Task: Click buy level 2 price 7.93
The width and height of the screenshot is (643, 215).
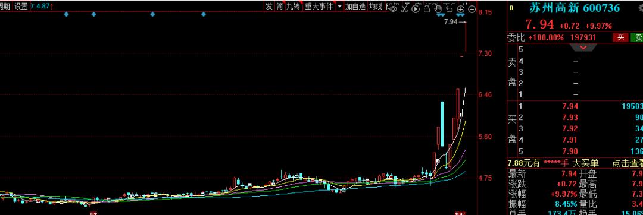Action: click(570, 118)
